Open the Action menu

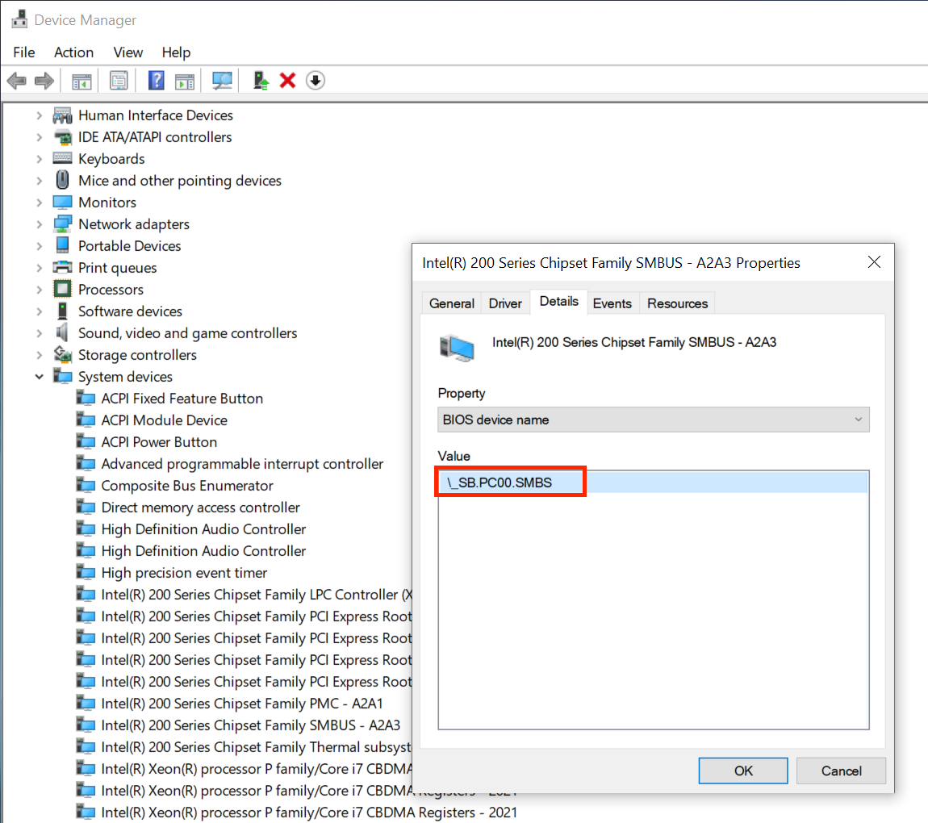point(73,52)
